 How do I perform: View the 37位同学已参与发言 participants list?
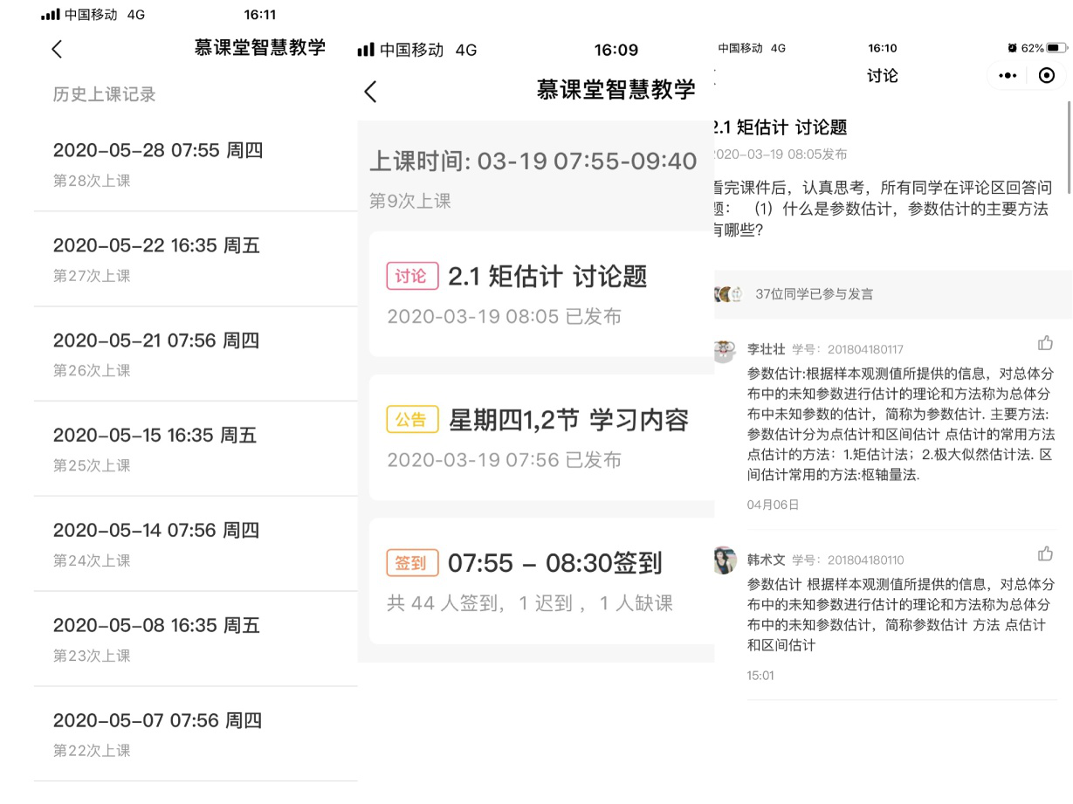[813, 294]
